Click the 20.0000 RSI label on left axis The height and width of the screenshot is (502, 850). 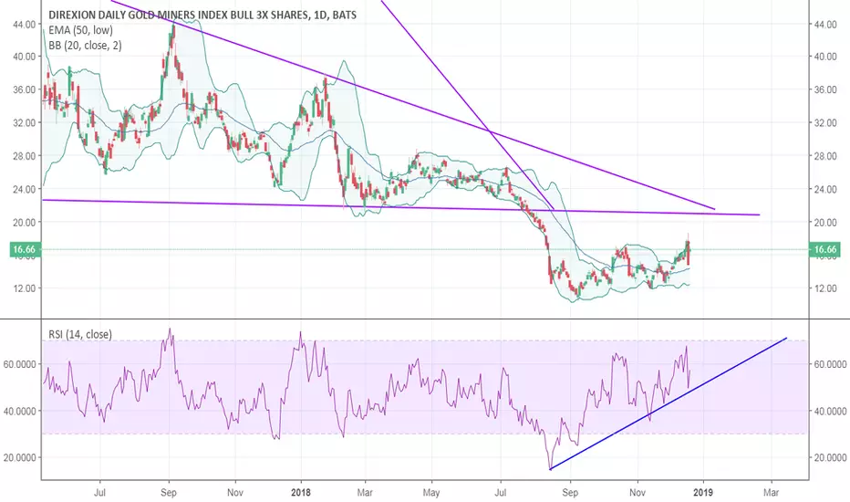pos(20,457)
